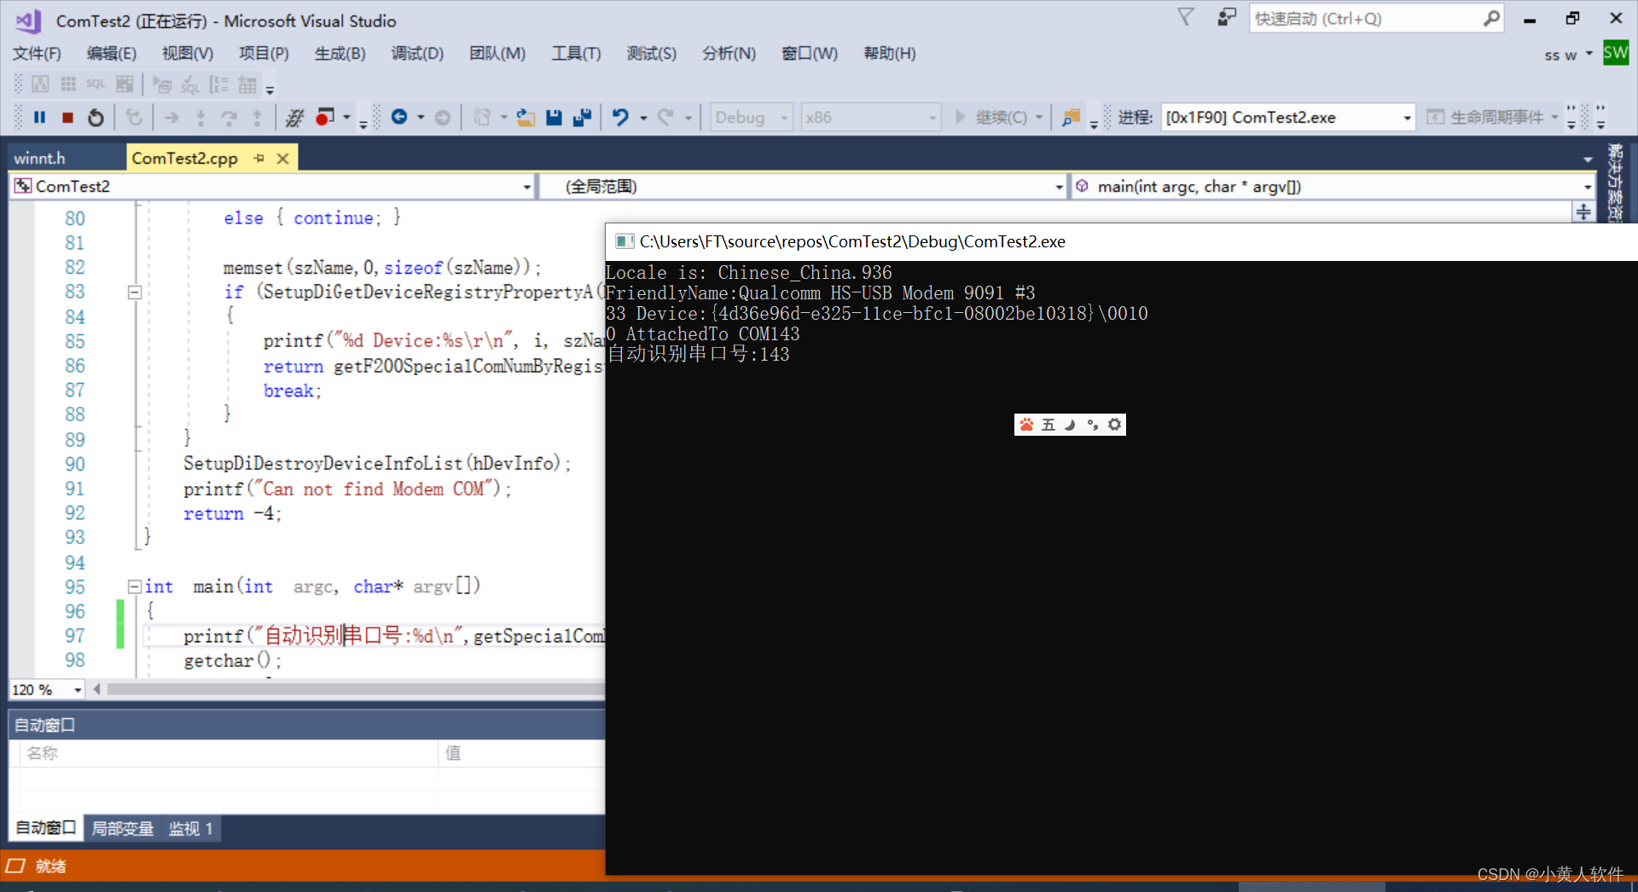Open breakpoint options dropdown arrow
Screen dimensions: 1638x892
[x=347, y=118]
